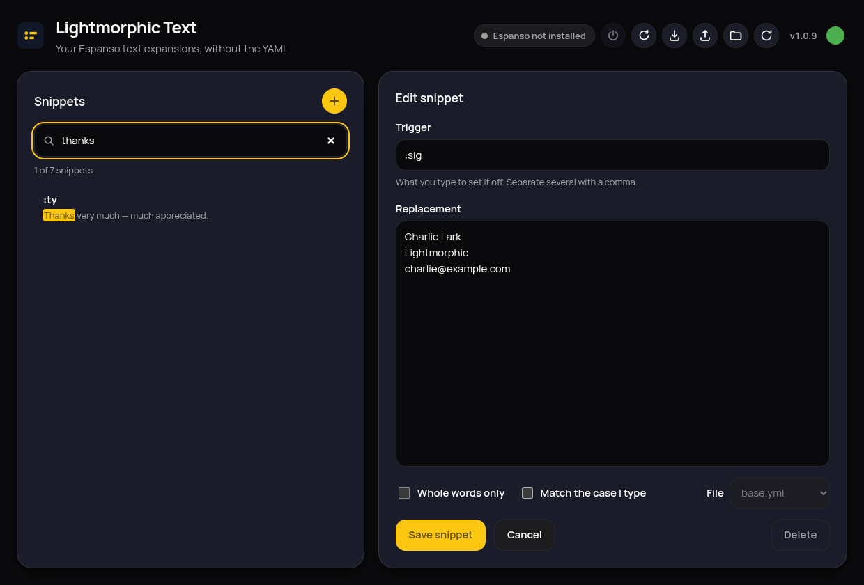Click the 'Charlie Lark' line in Replacement

pyautogui.click(x=433, y=237)
